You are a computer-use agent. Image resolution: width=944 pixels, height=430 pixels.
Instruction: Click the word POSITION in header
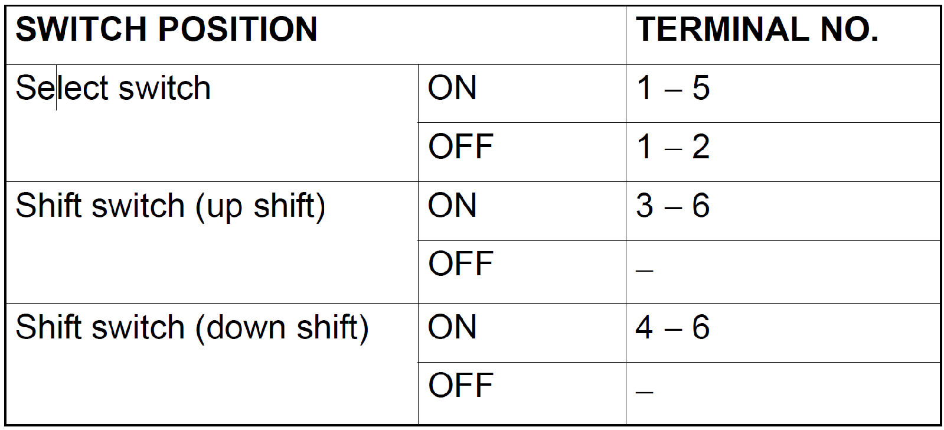pos(238,29)
